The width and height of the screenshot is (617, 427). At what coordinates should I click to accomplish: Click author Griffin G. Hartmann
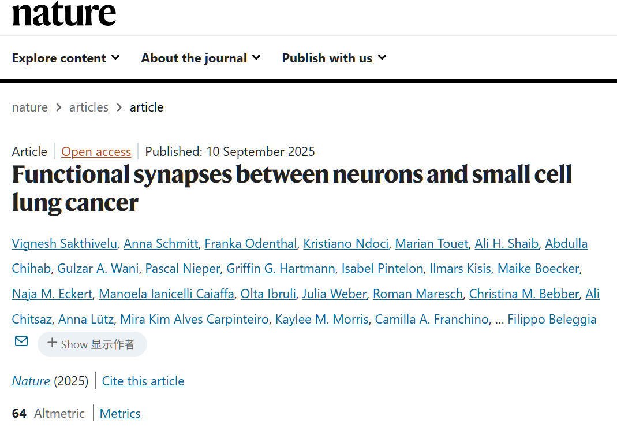coord(281,269)
